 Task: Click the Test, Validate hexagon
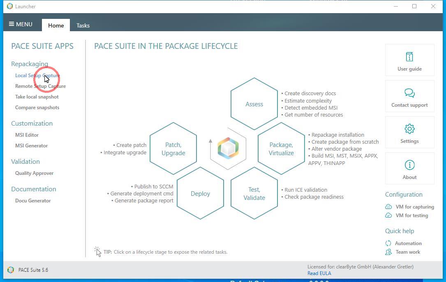coord(254,194)
